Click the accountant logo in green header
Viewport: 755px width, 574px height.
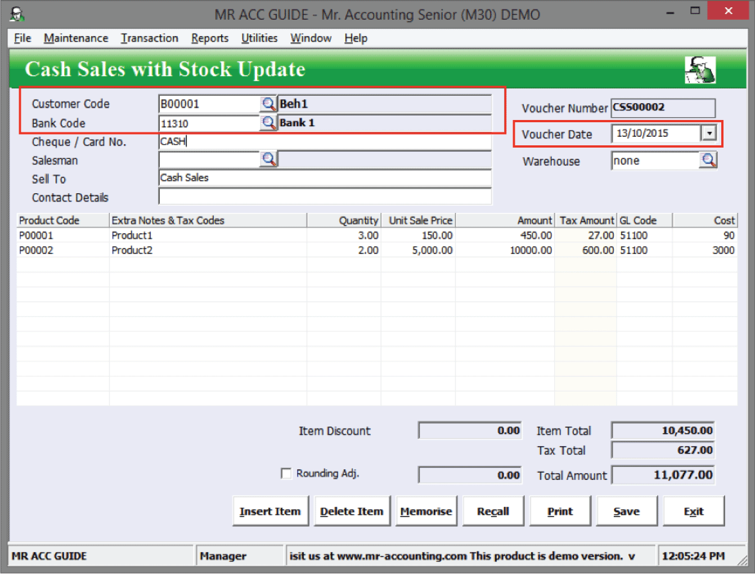click(x=699, y=70)
